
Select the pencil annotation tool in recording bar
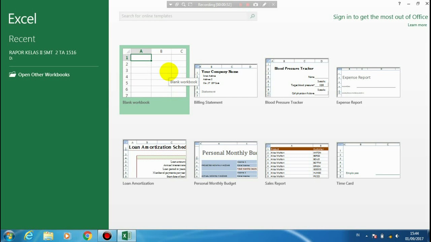[x=264, y=4]
